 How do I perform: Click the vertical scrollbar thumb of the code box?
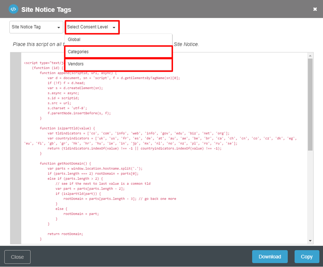pos(310,105)
